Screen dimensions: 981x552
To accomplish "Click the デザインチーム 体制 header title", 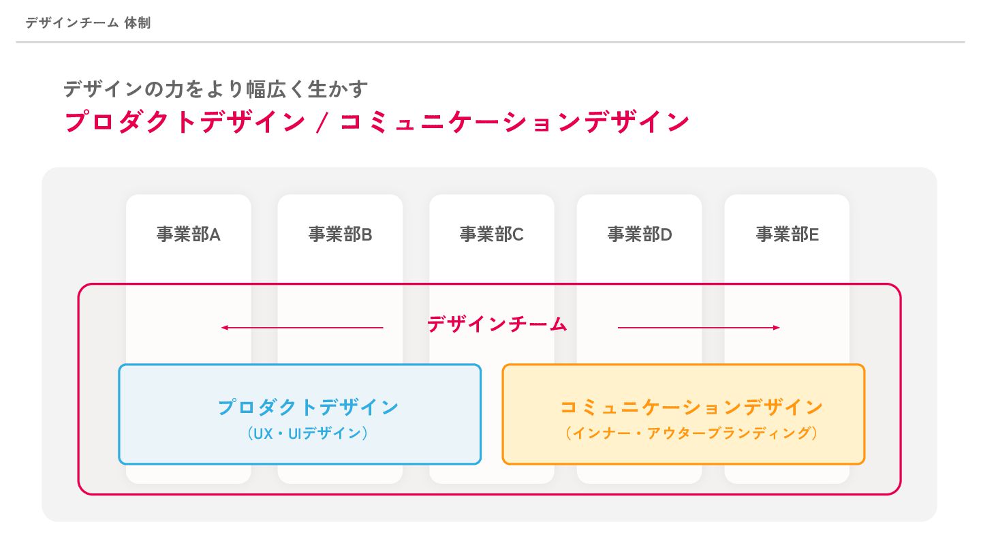I will (88, 22).
